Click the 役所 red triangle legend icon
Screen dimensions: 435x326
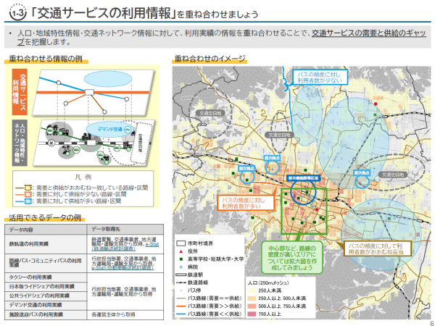[x=180, y=250]
